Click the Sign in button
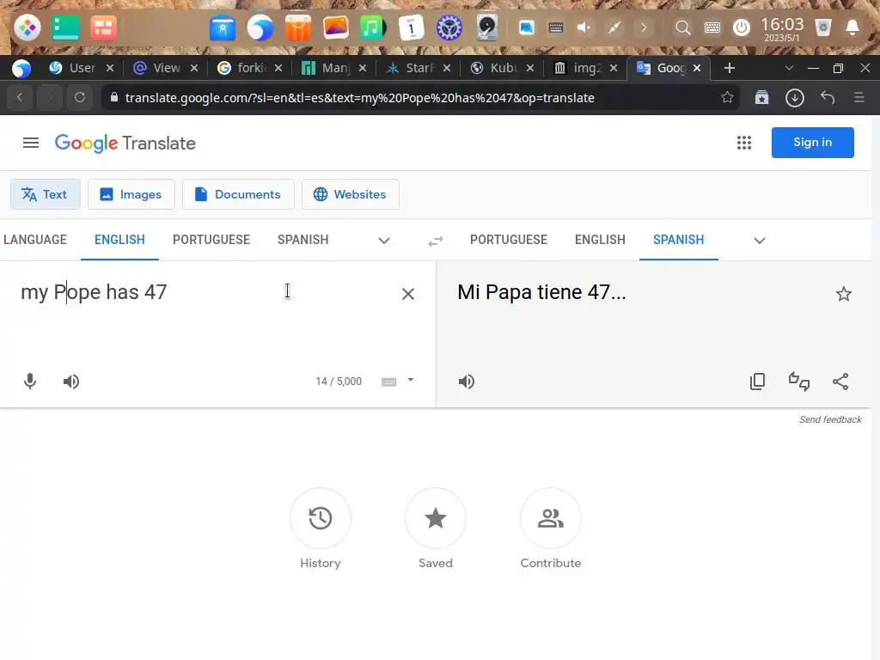 click(x=813, y=143)
